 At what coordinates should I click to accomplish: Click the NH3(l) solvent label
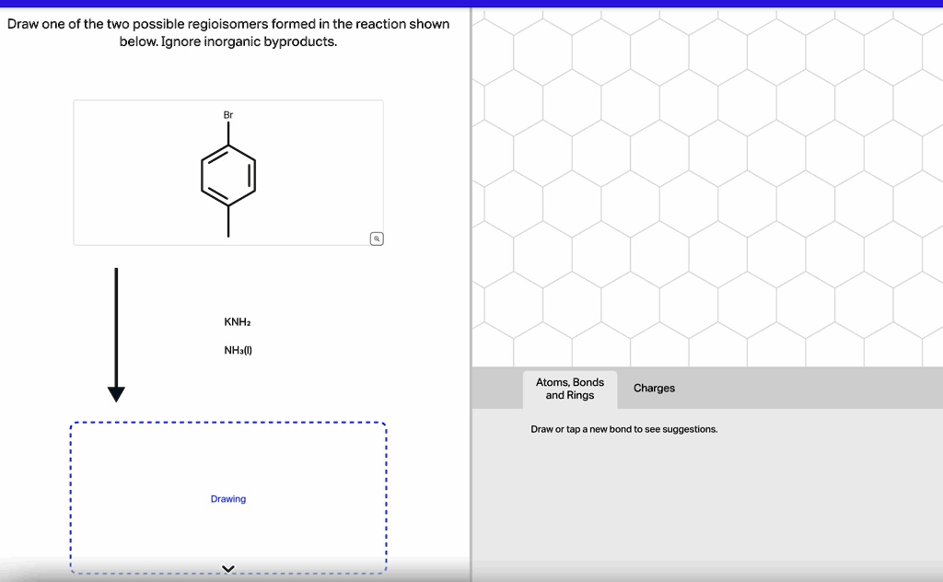coord(236,350)
